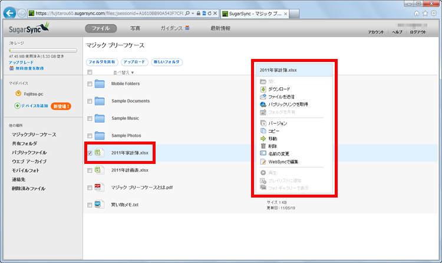Open browser home icon
Screen dimensions: 442x263
tap(417, 13)
